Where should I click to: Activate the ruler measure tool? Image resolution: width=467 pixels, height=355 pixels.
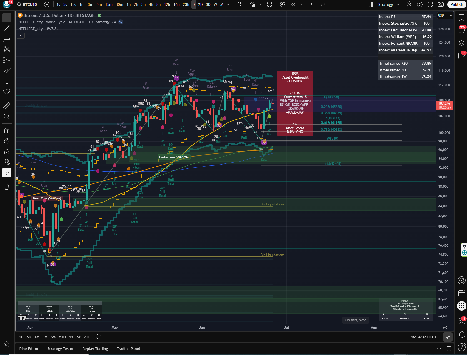click(7, 105)
